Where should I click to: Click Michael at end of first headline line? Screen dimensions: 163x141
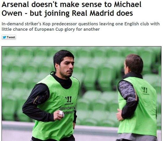pyautogui.click(x=128, y=4)
